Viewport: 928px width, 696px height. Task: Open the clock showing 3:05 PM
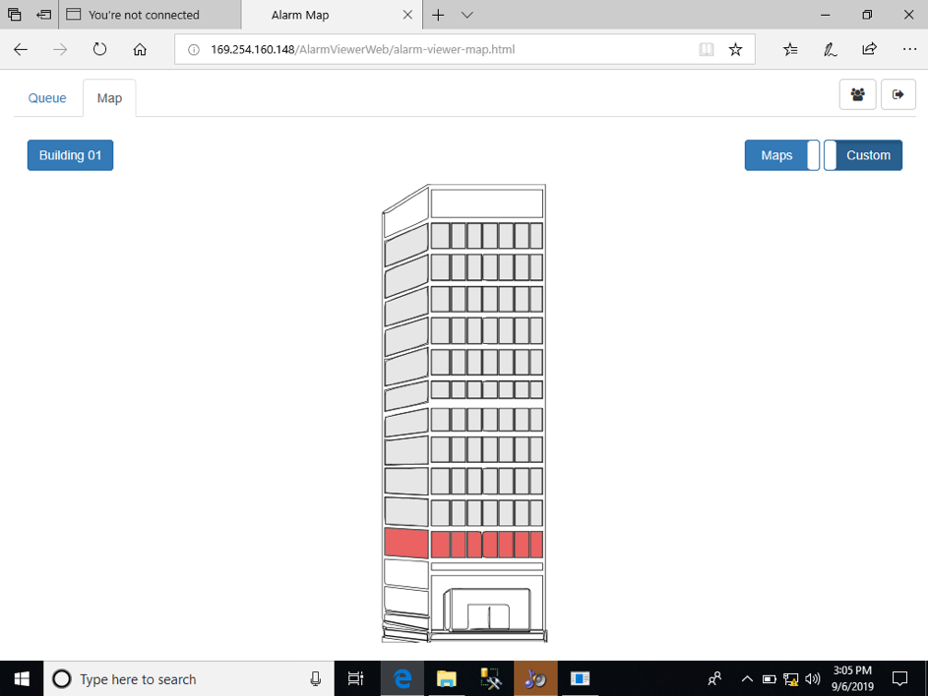point(852,678)
